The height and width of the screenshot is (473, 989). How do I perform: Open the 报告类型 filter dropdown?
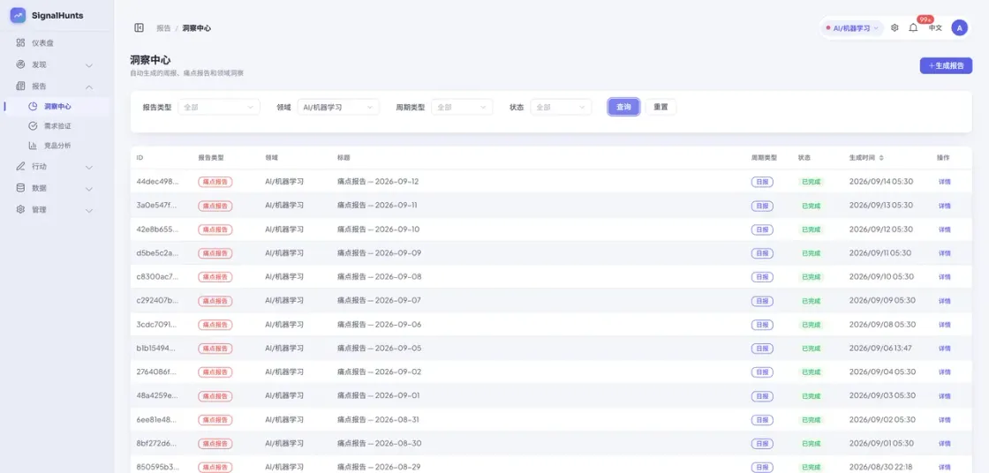point(219,107)
